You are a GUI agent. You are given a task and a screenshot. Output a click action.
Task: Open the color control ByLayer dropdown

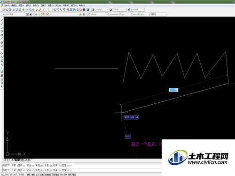pyautogui.click(x=98, y=14)
